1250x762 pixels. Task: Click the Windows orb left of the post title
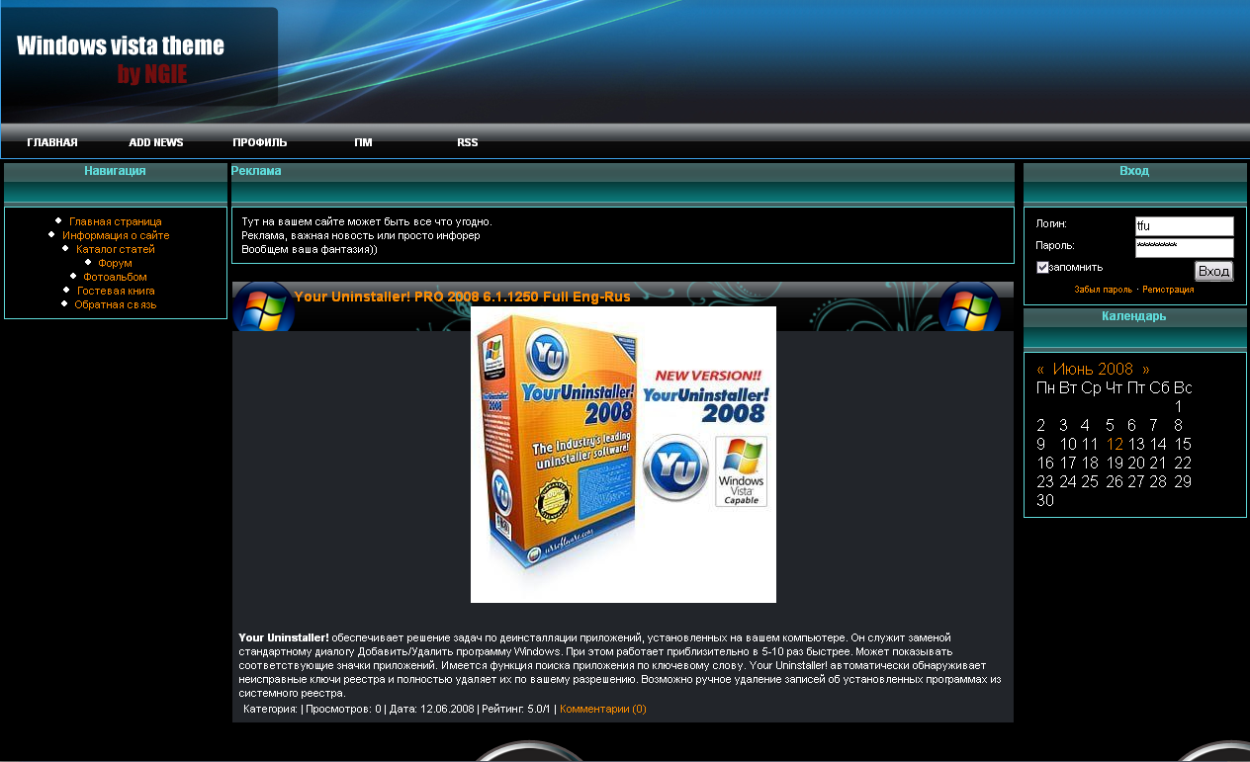click(x=264, y=308)
